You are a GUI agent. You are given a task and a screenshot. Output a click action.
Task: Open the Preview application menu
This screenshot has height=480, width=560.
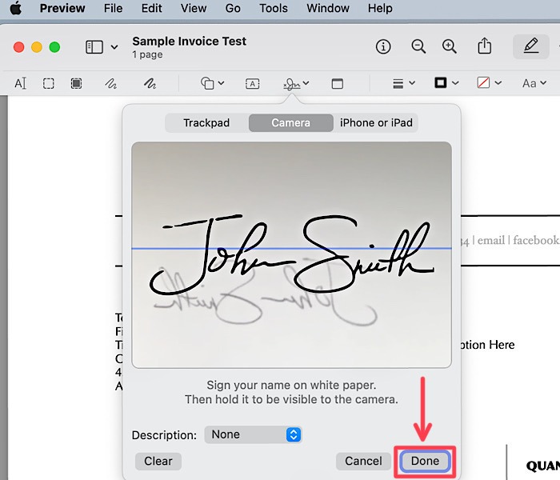pos(62,8)
